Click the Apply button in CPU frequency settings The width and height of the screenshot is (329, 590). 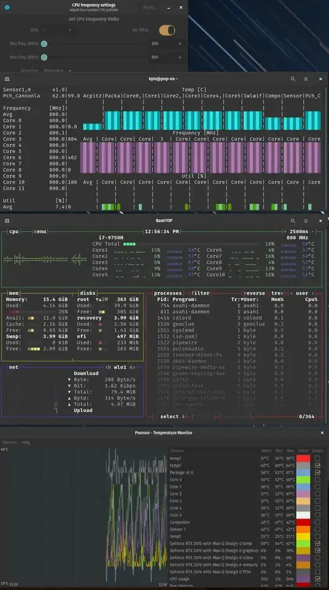pyautogui.click(x=149, y=7)
